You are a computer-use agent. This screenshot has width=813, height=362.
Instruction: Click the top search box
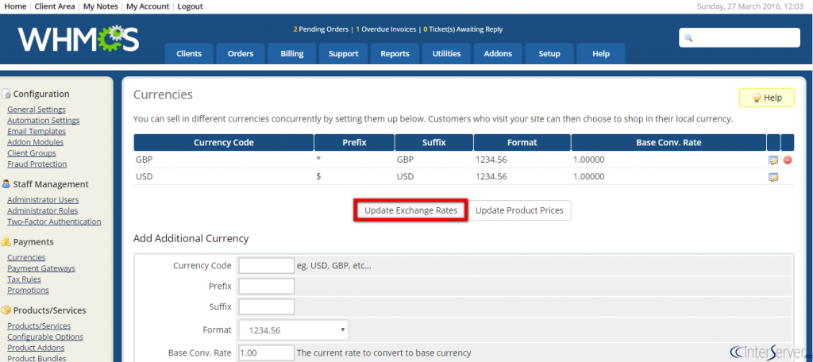739,38
